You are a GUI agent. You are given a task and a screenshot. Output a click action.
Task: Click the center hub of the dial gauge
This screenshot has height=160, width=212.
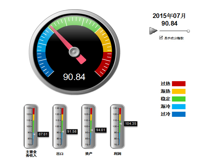click(x=74, y=52)
